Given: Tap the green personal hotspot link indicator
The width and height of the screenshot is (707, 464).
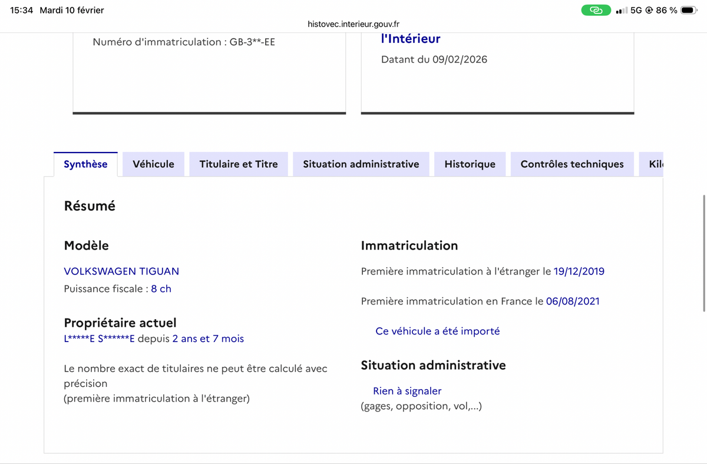Looking at the screenshot, I should point(596,10).
